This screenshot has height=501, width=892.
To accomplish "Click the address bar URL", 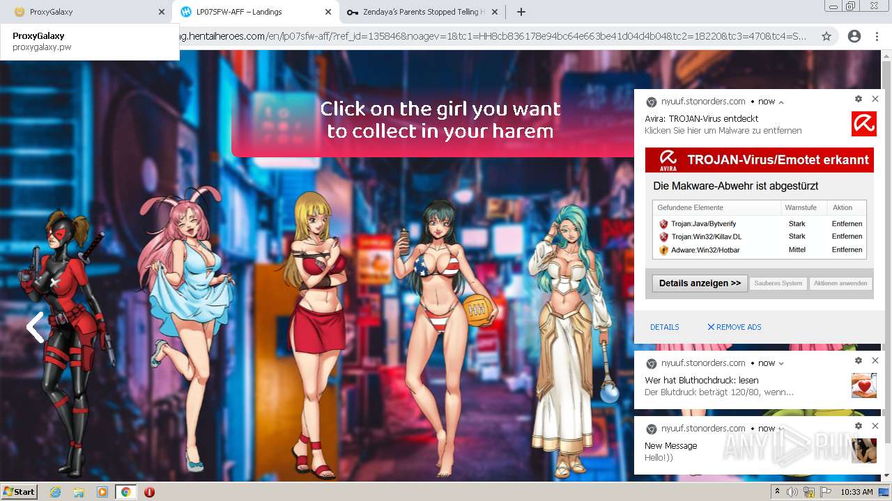I will pos(493,36).
